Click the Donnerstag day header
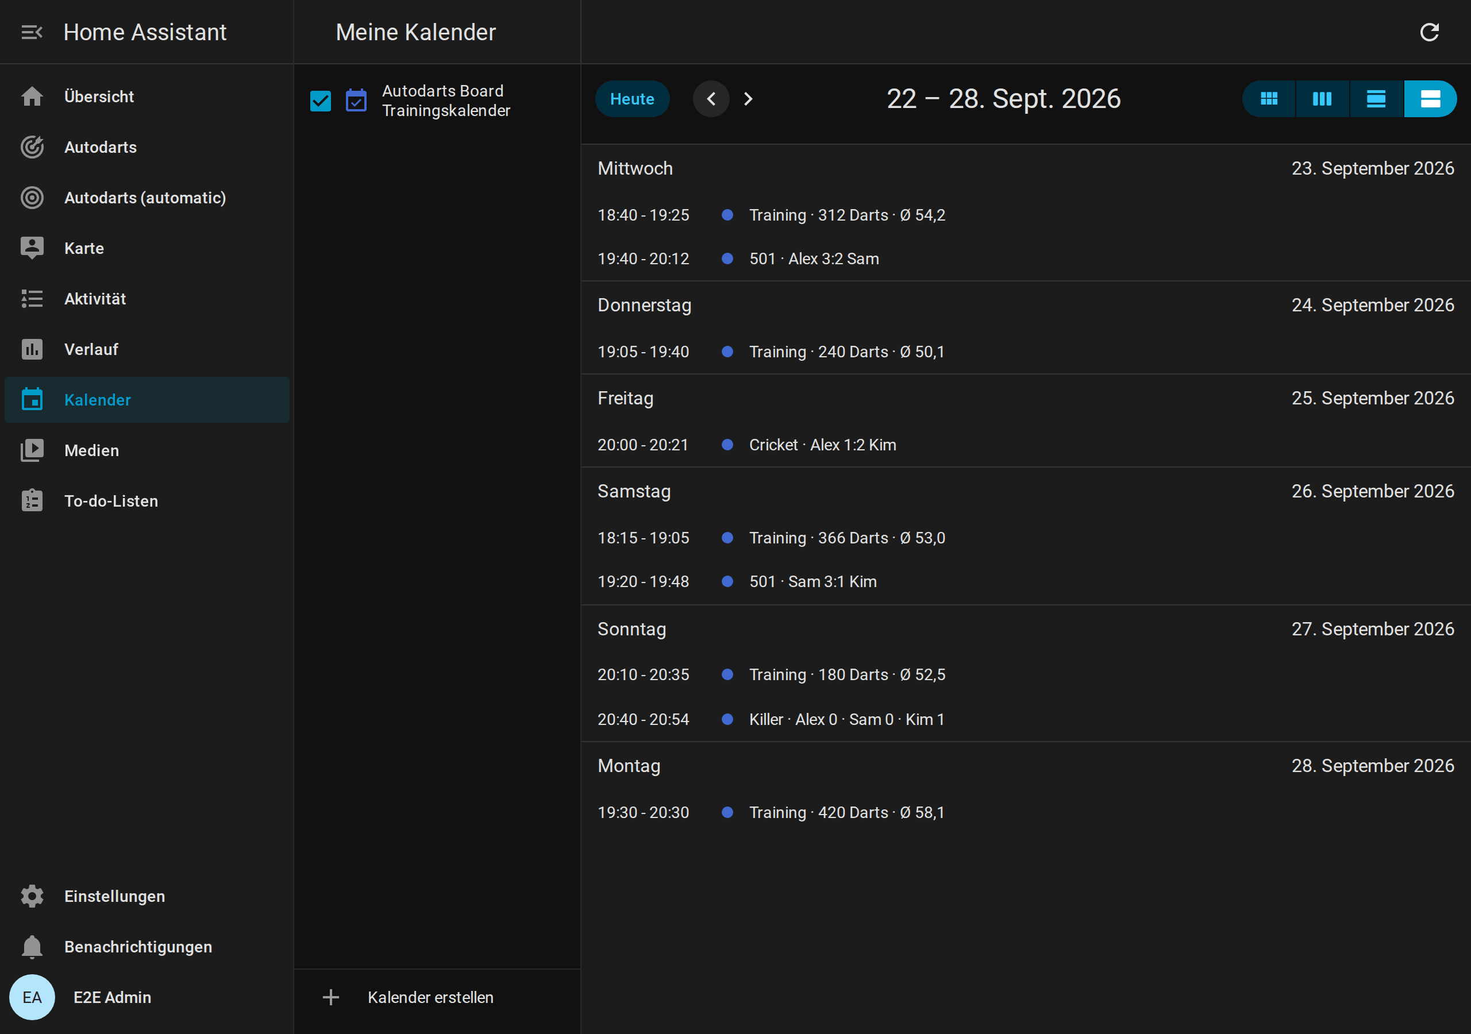This screenshot has height=1034, width=1471. click(x=644, y=305)
